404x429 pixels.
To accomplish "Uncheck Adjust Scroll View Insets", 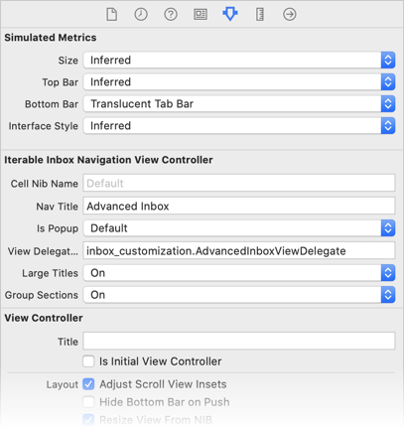I will click(88, 384).
